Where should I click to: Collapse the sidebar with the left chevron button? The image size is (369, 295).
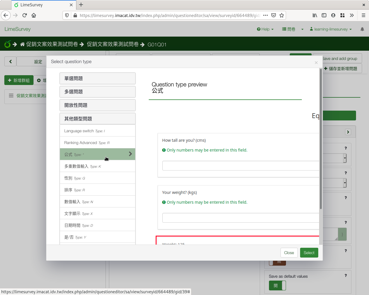pyautogui.click(x=10, y=61)
